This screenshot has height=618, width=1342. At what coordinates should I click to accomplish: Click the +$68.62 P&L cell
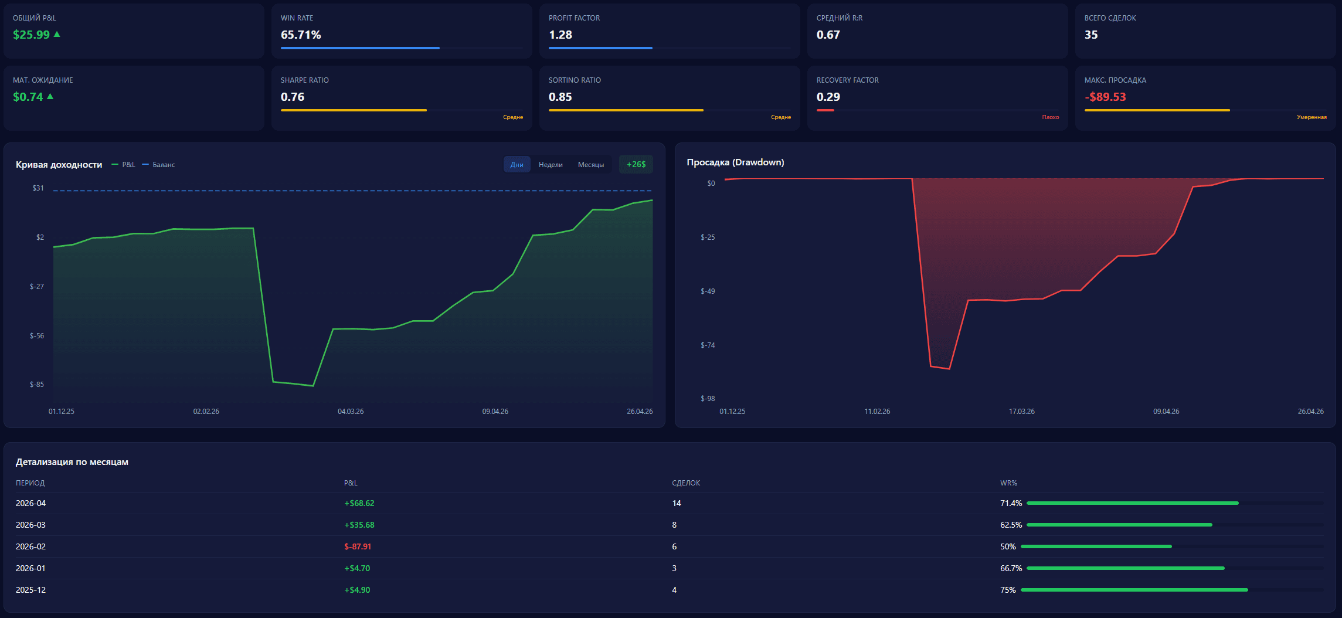[x=359, y=503]
